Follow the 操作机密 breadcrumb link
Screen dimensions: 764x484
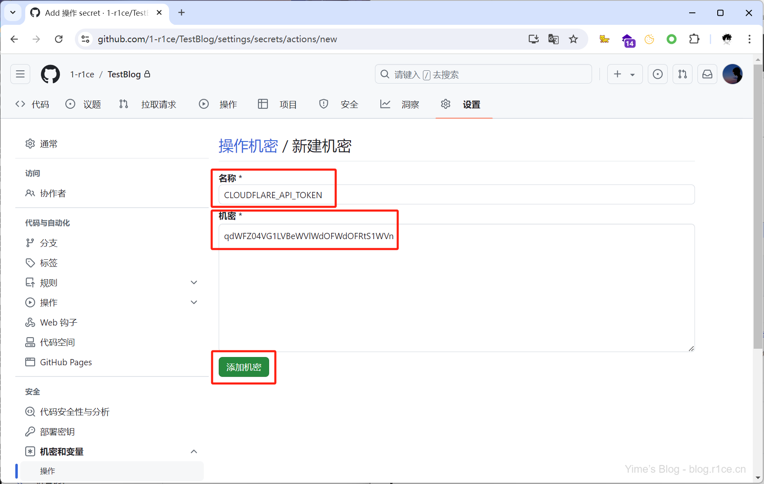coord(248,146)
